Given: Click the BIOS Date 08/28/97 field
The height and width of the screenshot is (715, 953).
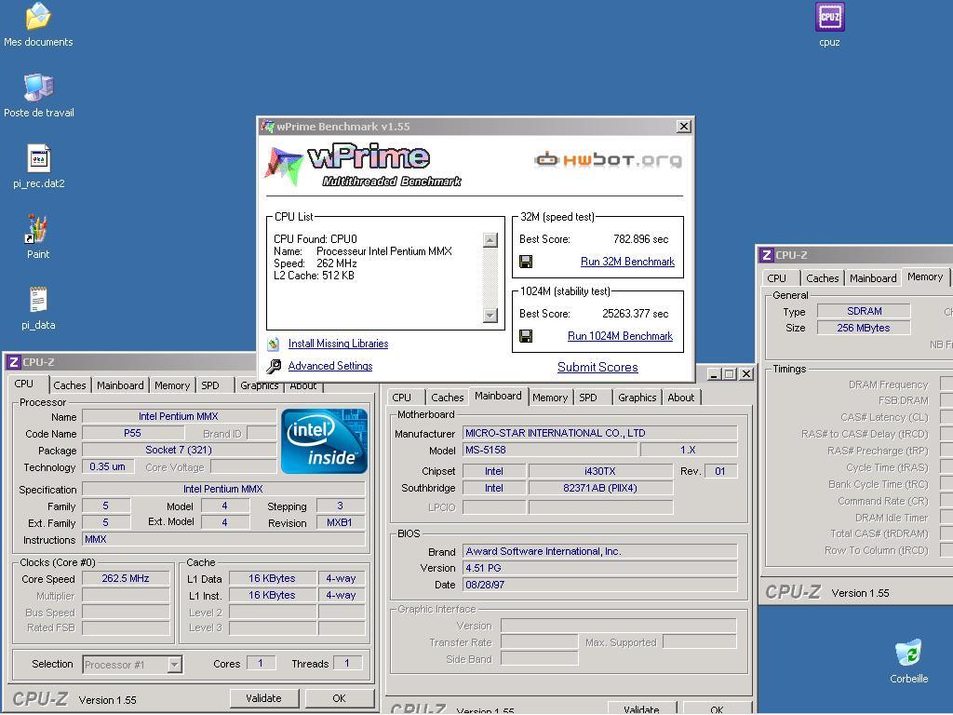Looking at the screenshot, I should [600, 585].
